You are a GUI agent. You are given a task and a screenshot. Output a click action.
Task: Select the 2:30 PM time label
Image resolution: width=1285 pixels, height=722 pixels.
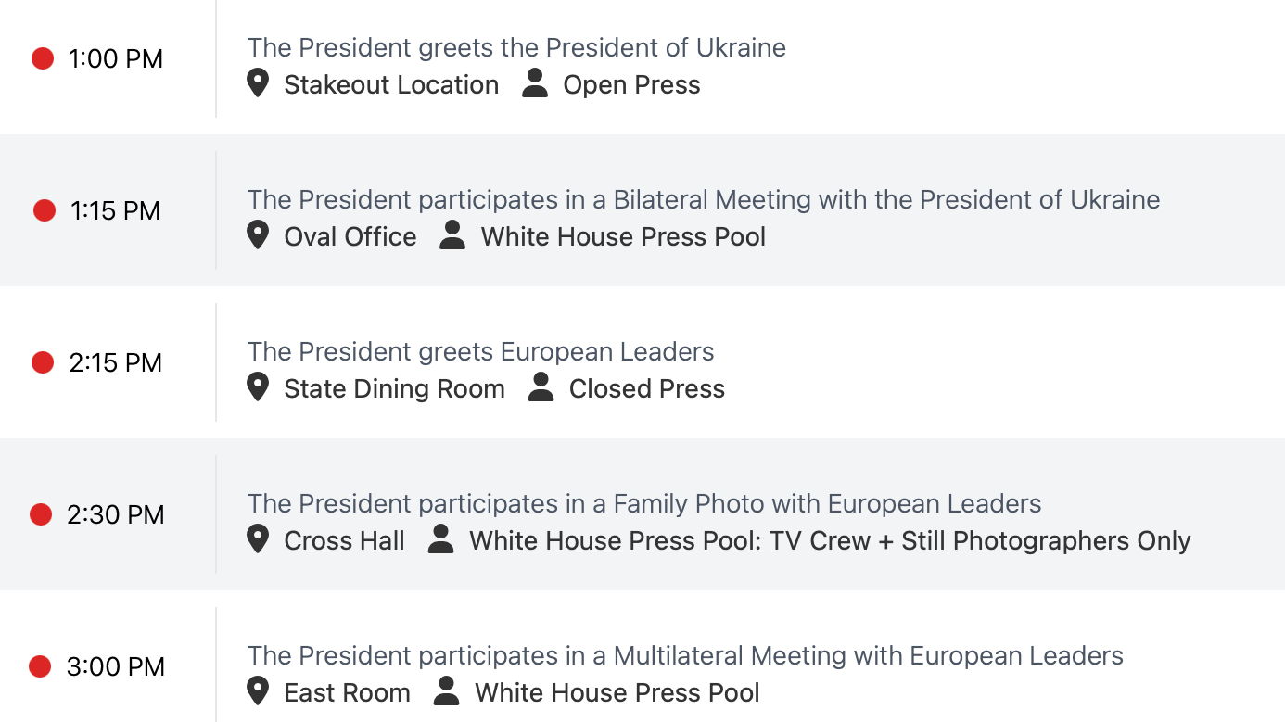[x=115, y=515]
